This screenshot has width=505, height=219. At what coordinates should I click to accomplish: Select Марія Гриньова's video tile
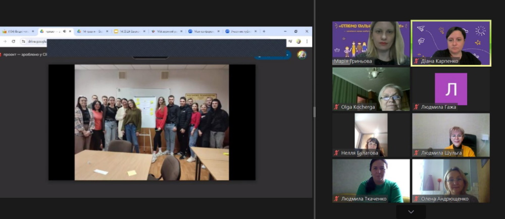click(371, 43)
